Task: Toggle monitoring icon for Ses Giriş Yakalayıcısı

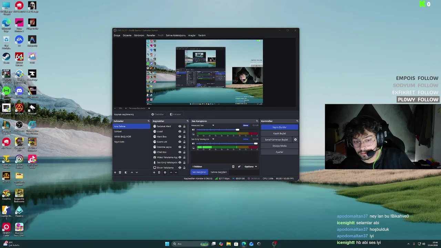Action: (x=193, y=148)
